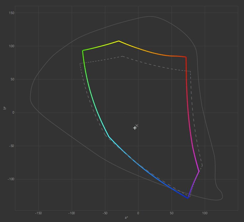Click the -150 tick label on horizontal axis
Viewport: 244px width, 222px height.
[x=38, y=213]
